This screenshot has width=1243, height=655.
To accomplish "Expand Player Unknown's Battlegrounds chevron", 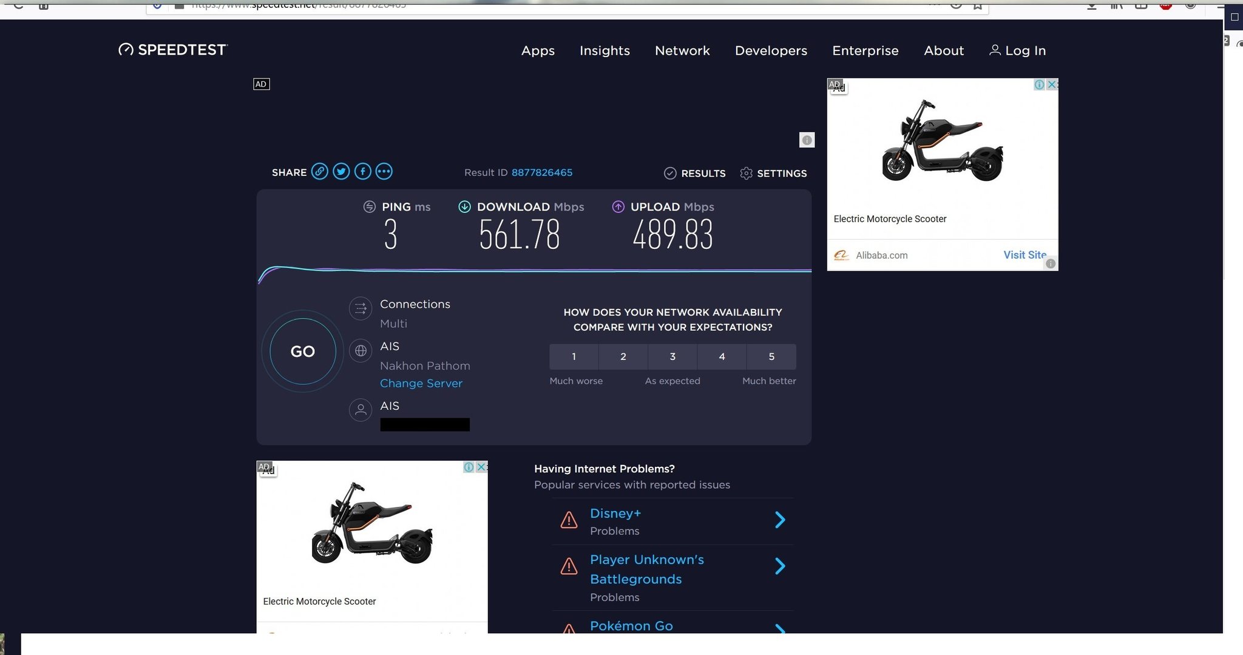I will pos(781,566).
